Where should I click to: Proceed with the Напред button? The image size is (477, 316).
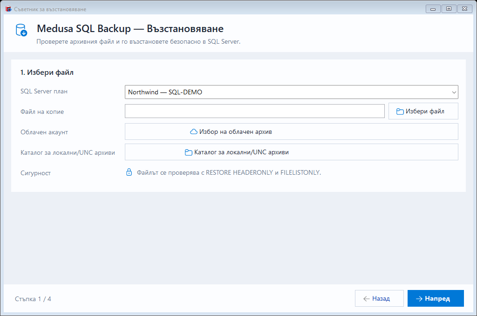click(x=436, y=298)
